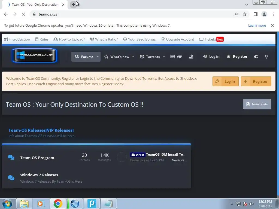The width and height of the screenshot is (279, 209).
Task: Open the tab search chevron
Action: point(246,5)
